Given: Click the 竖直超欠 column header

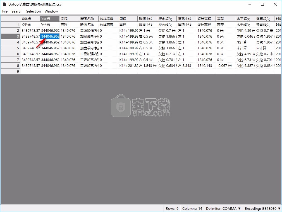Looking at the screenshot, I should (x=264, y=19).
